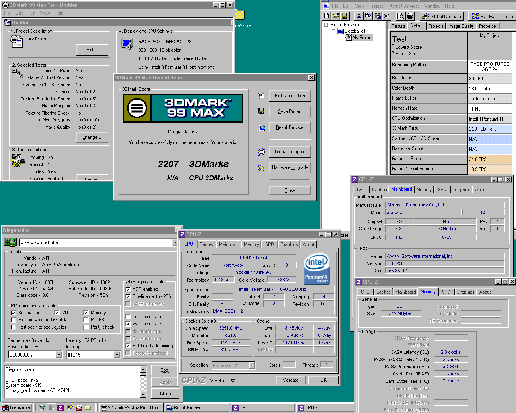Check Memory write-and-invalidate
Image resolution: width=516 pixels, height=413 pixels.
[13, 320]
